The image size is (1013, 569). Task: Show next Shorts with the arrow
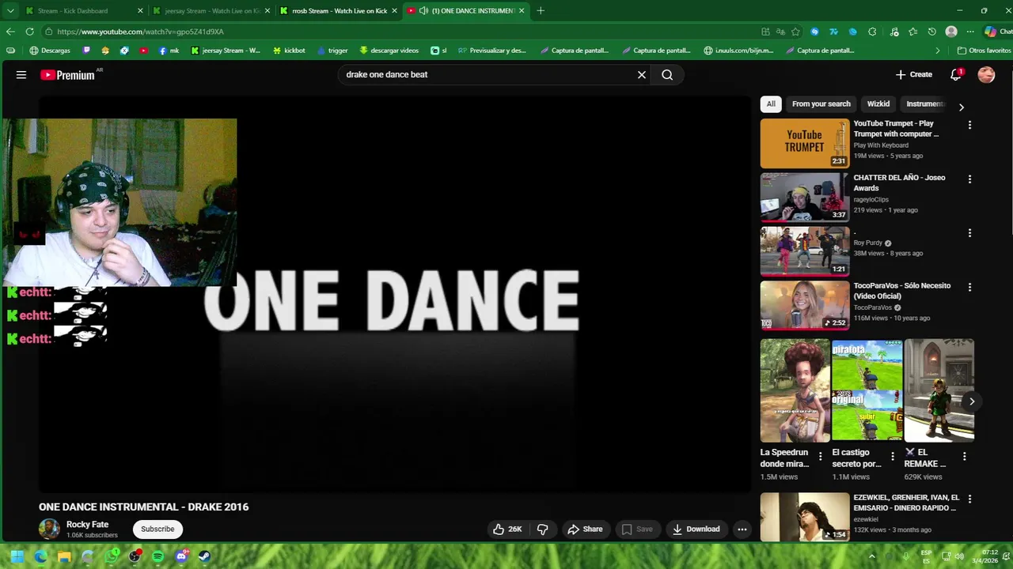[972, 401]
